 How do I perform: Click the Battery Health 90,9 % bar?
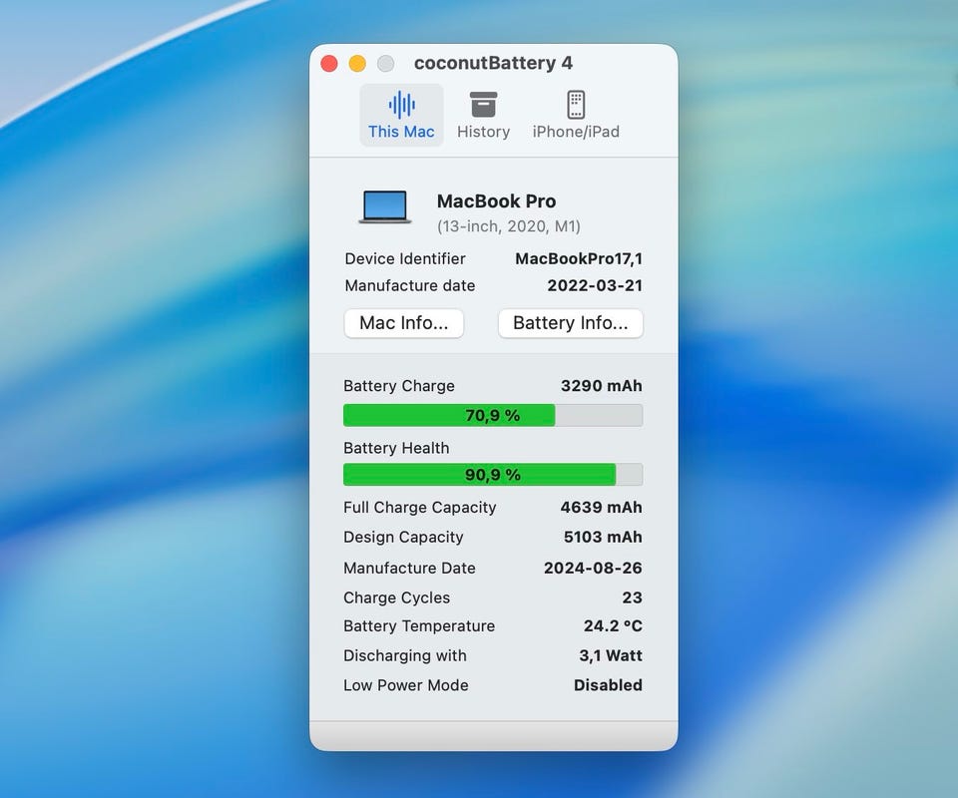click(x=493, y=475)
